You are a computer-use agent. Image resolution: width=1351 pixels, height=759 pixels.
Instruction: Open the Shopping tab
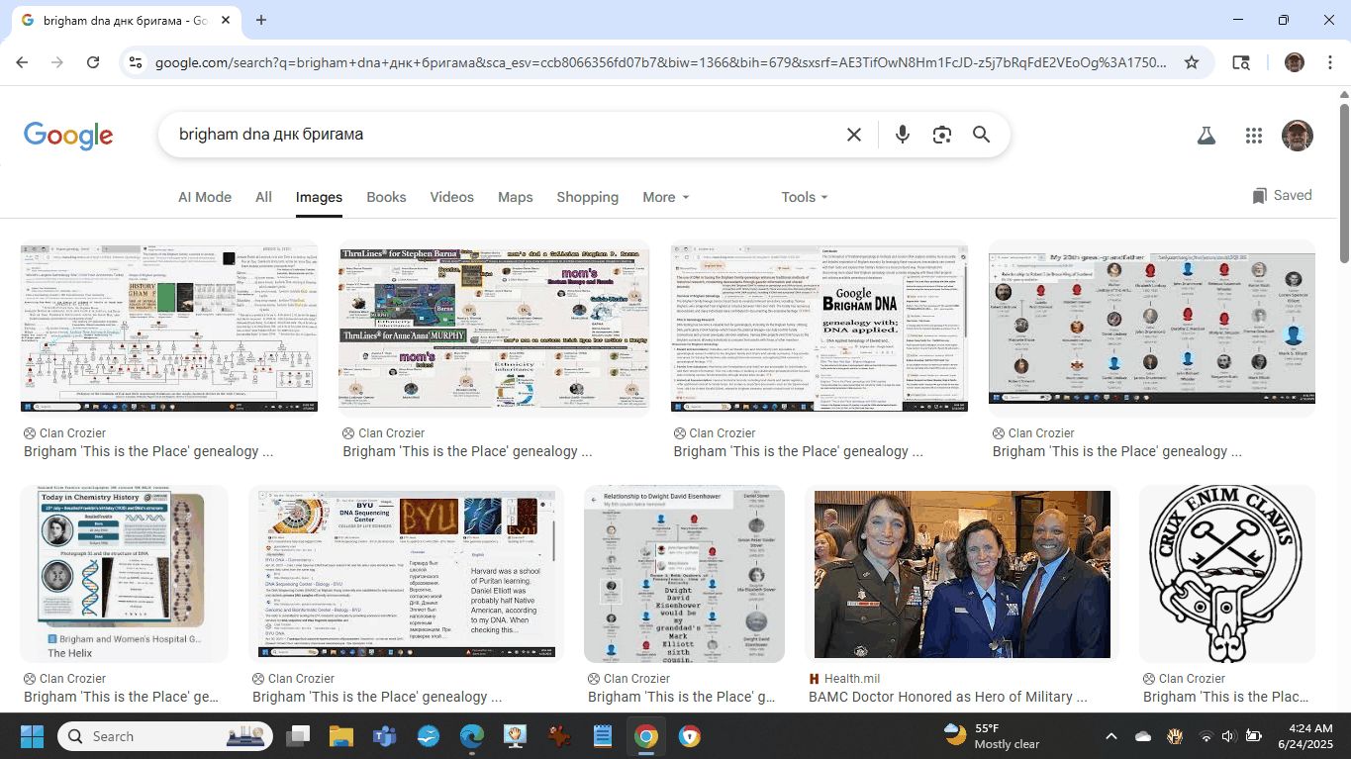pyautogui.click(x=587, y=197)
